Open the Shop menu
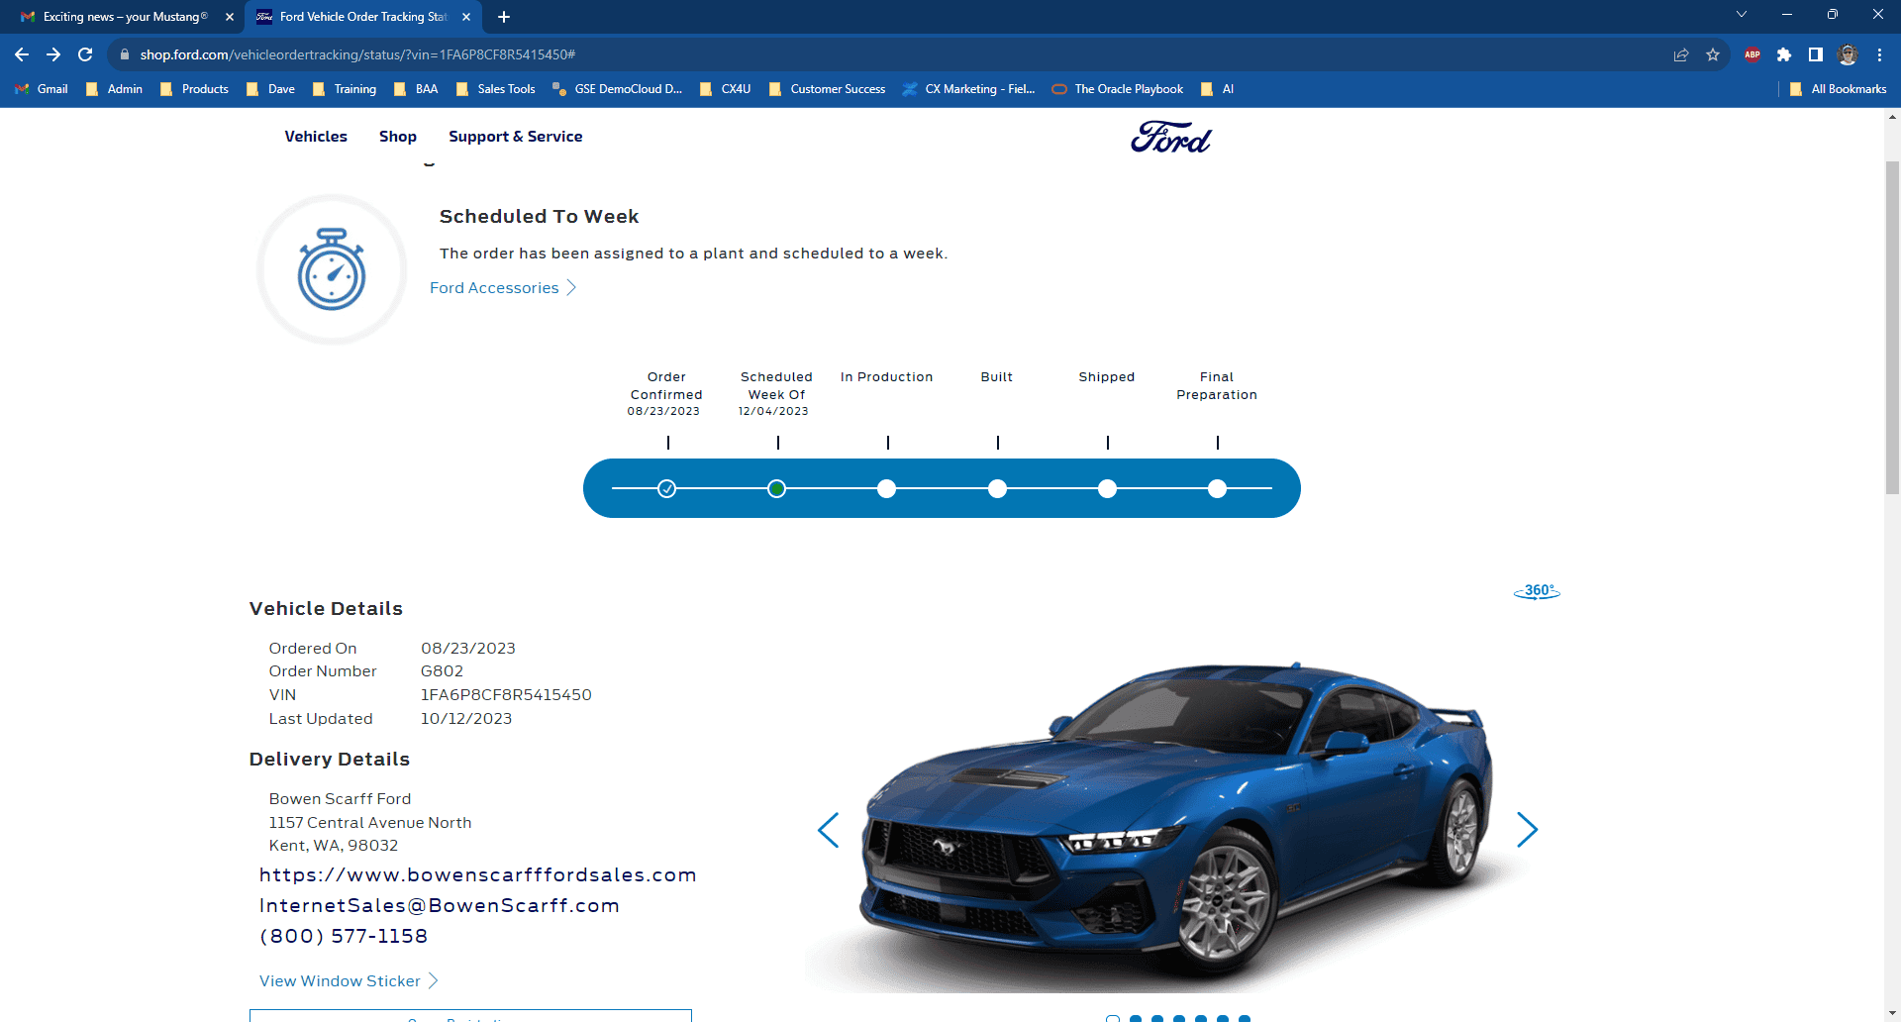 tap(398, 137)
